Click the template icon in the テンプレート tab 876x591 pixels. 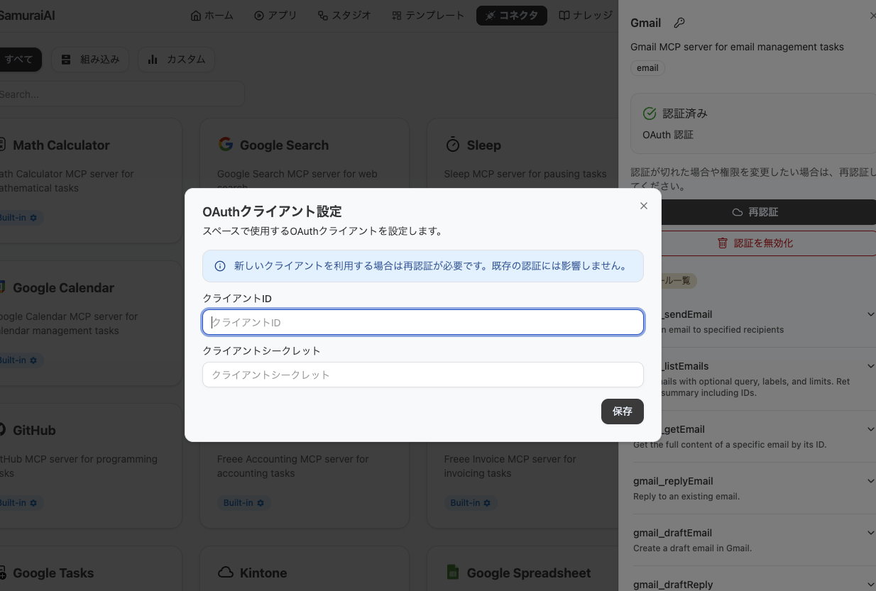click(397, 16)
